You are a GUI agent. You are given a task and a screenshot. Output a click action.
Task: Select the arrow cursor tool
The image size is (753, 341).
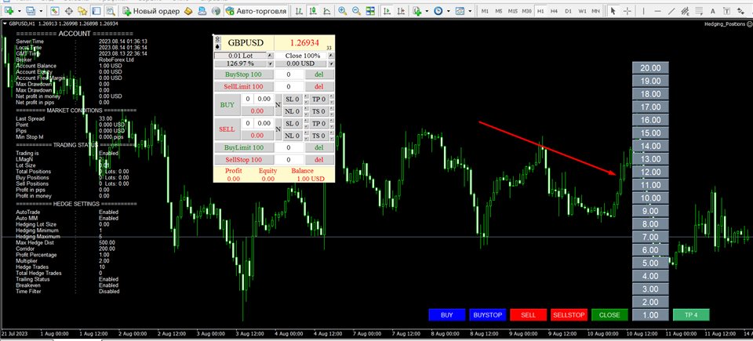[613, 10]
